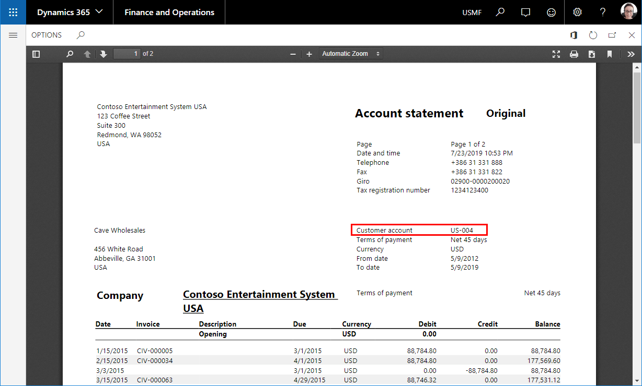
Task: Select customer account value US-004
Action: tap(462, 230)
